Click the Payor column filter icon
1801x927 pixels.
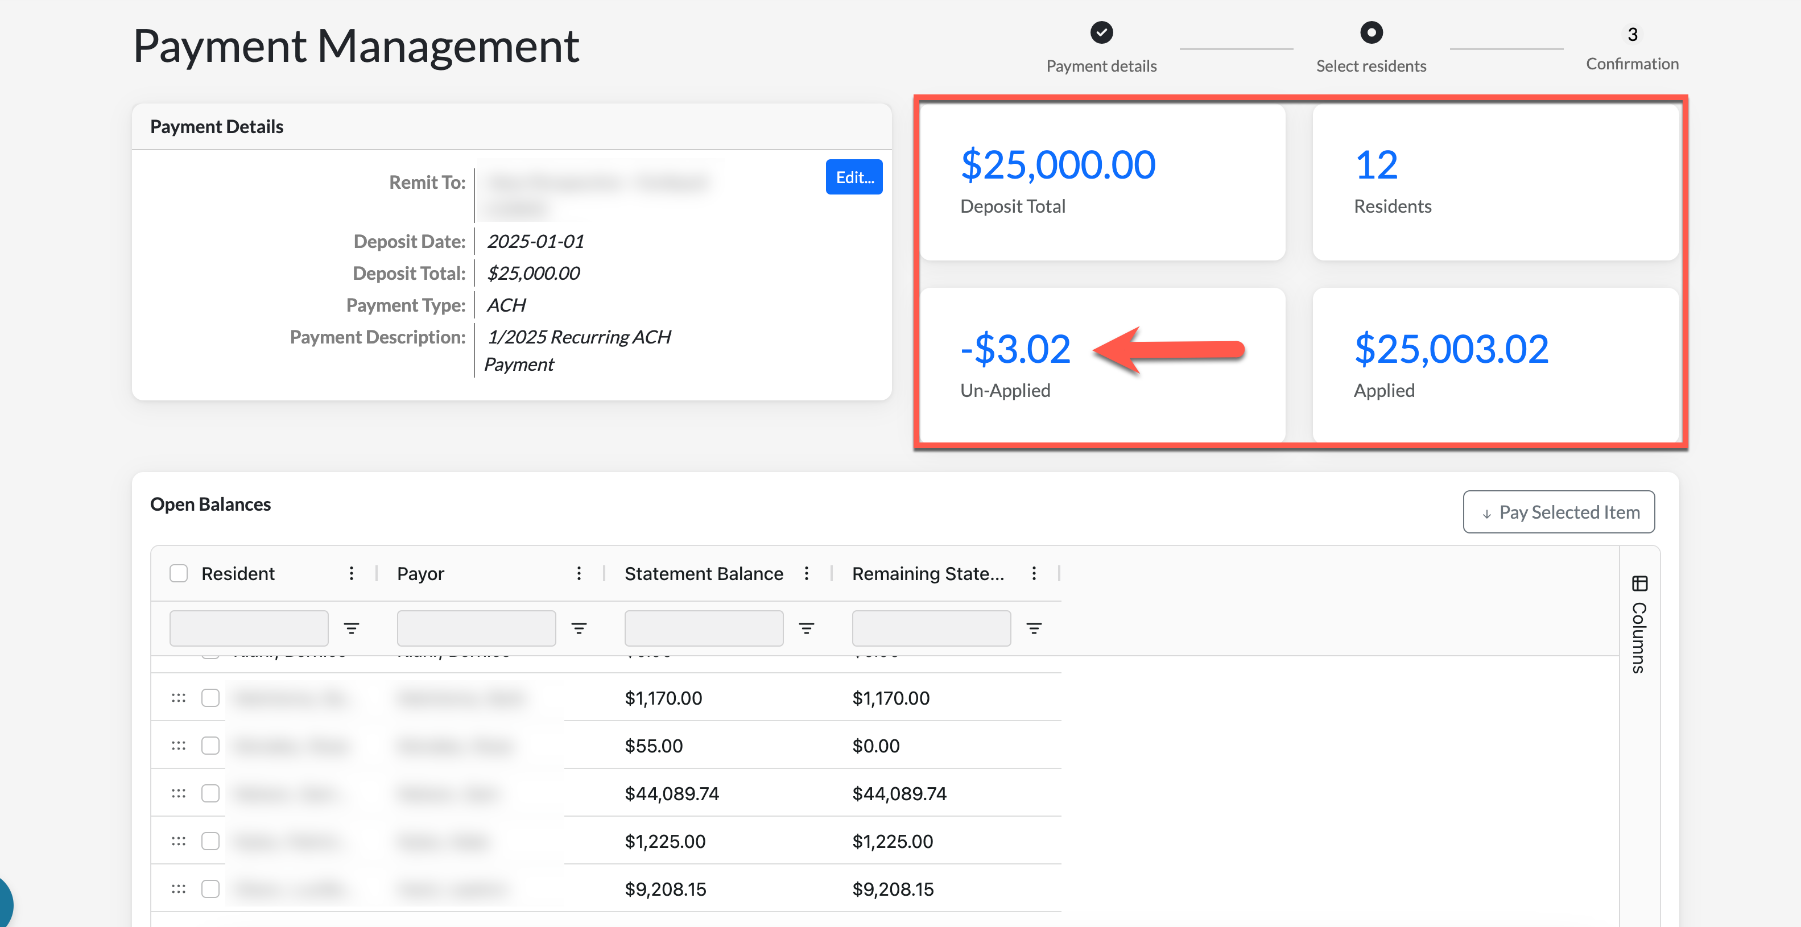tap(578, 628)
